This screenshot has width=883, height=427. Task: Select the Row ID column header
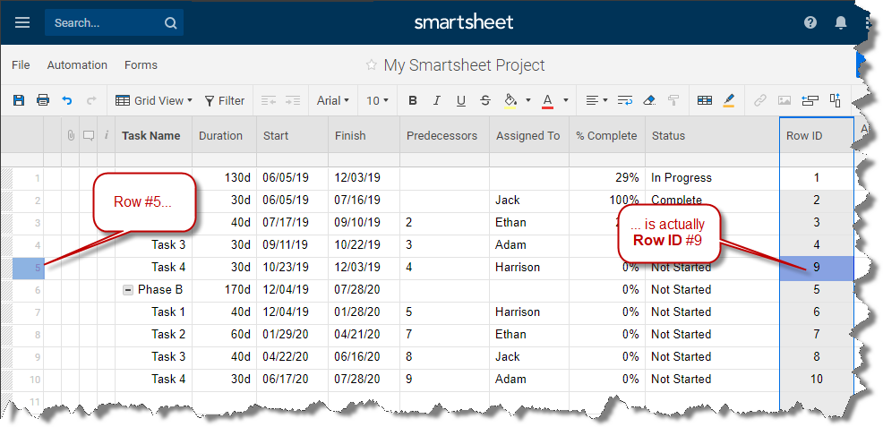pos(817,135)
